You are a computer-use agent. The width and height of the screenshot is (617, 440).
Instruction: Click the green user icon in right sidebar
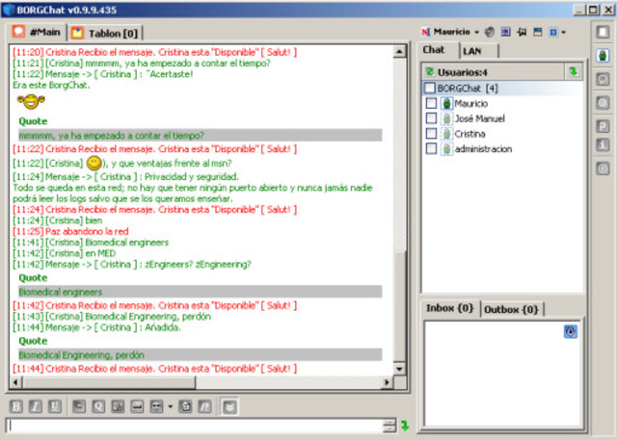pyautogui.click(x=603, y=56)
